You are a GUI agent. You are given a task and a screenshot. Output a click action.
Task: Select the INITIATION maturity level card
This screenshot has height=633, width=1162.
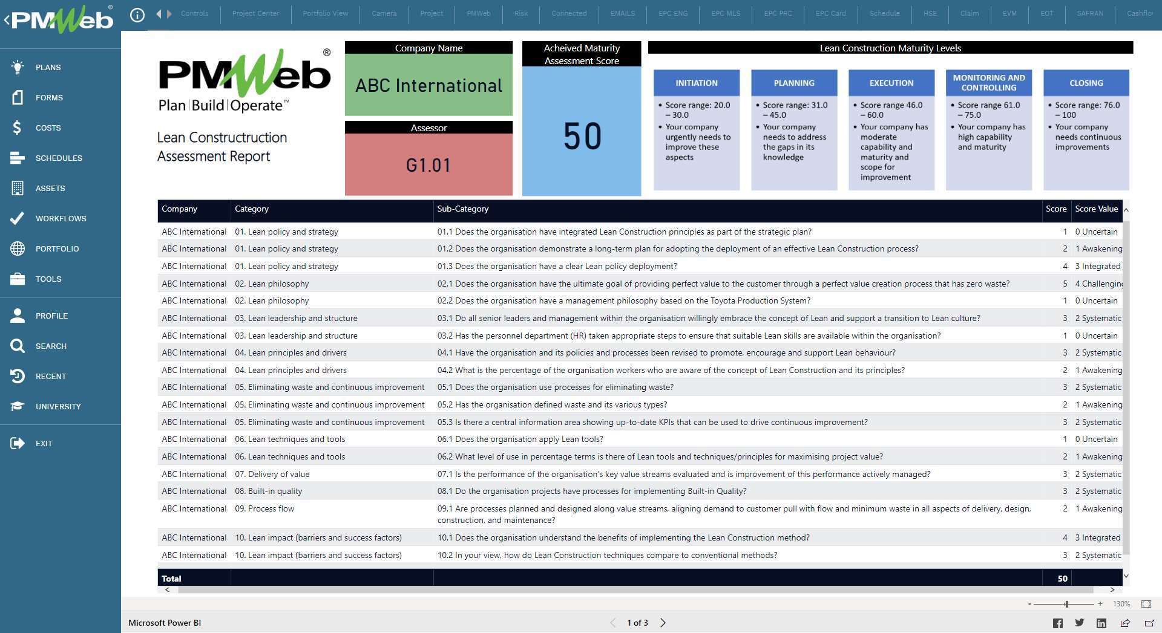[x=697, y=130]
